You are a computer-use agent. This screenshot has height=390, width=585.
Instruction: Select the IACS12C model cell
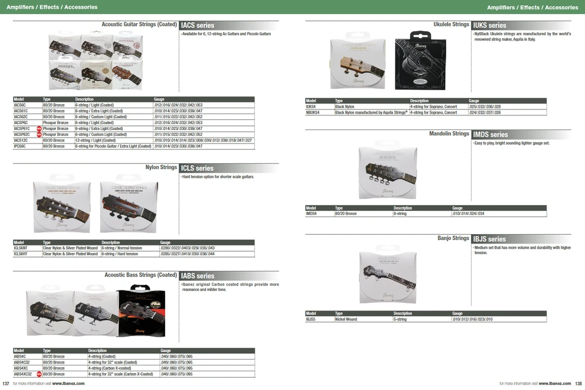tap(27, 141)
